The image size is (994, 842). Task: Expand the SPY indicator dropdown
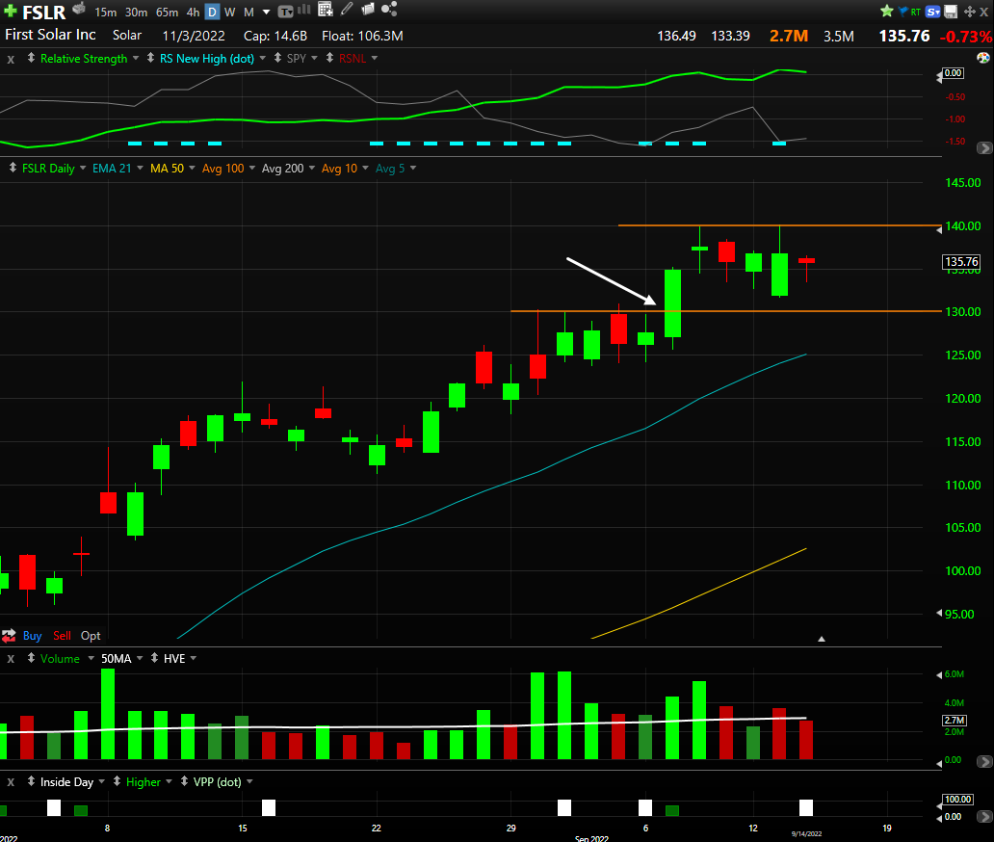[x=314, y=58]
